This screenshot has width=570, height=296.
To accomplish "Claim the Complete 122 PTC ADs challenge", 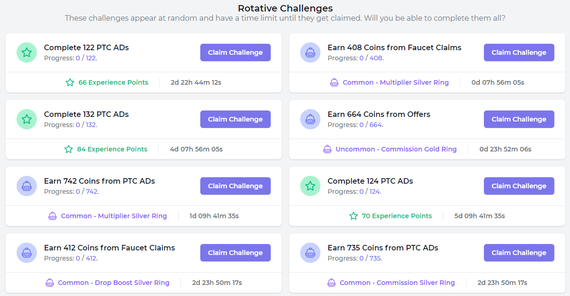I will coord(235,52).
